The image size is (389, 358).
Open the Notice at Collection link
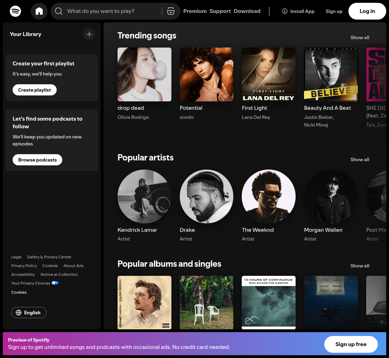(59, 274)
